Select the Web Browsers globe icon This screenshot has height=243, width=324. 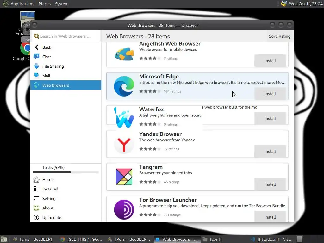click(36, 85)
